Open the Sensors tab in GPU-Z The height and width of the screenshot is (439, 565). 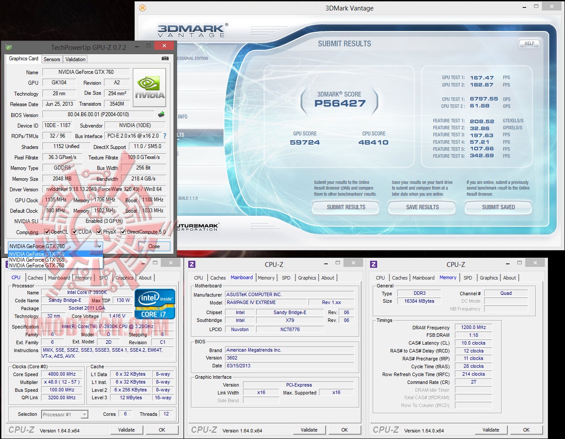click(52, 59)
